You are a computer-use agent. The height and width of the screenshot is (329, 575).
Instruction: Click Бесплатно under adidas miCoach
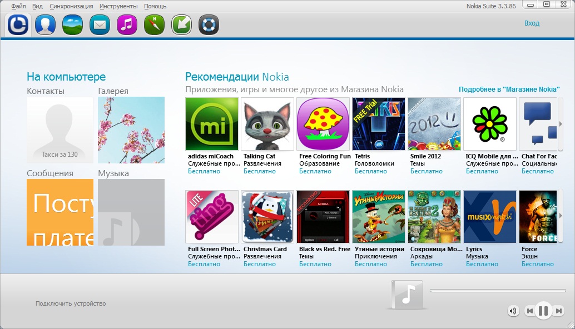tap(204, 171)
